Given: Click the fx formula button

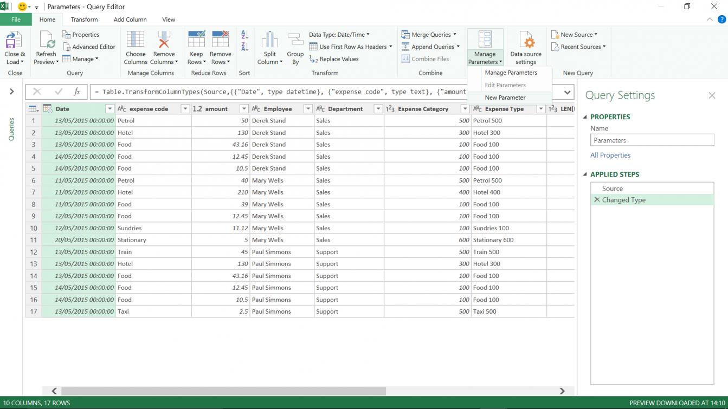Looking at the screenshot, I should [77, 92].
